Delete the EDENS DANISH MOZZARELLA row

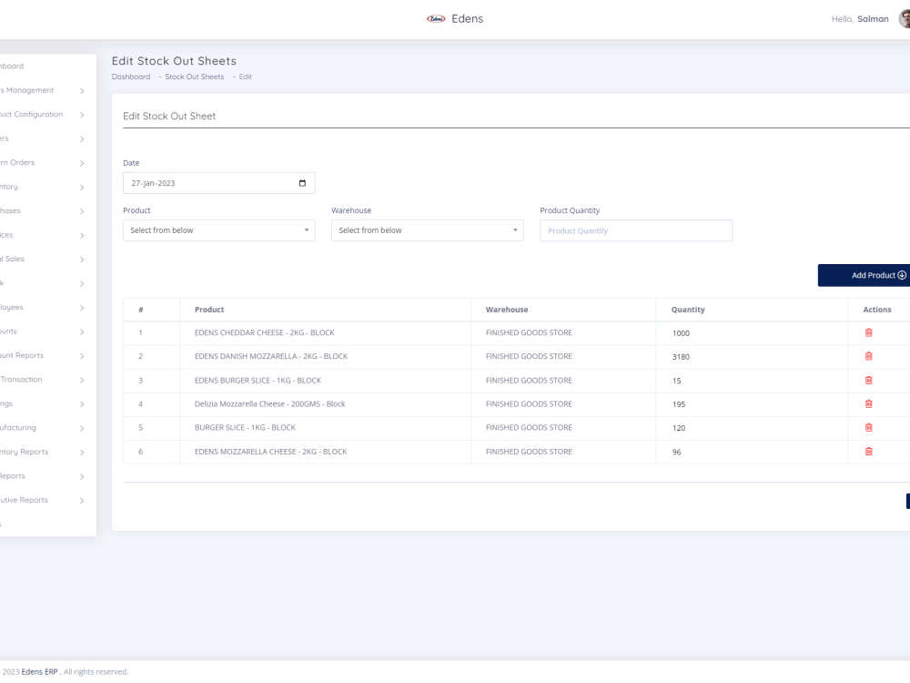click(x=868, y=356)
